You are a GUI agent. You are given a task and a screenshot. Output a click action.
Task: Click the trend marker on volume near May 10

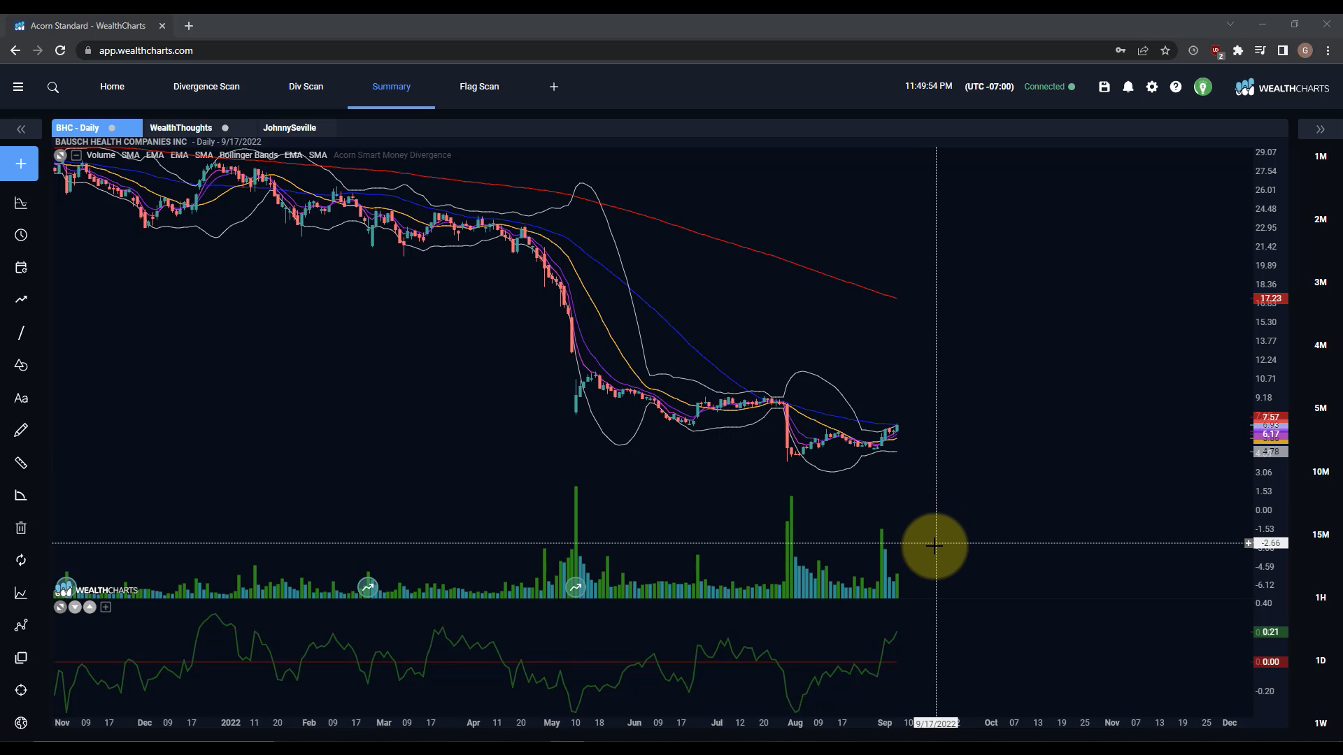[x=576, y=587]
